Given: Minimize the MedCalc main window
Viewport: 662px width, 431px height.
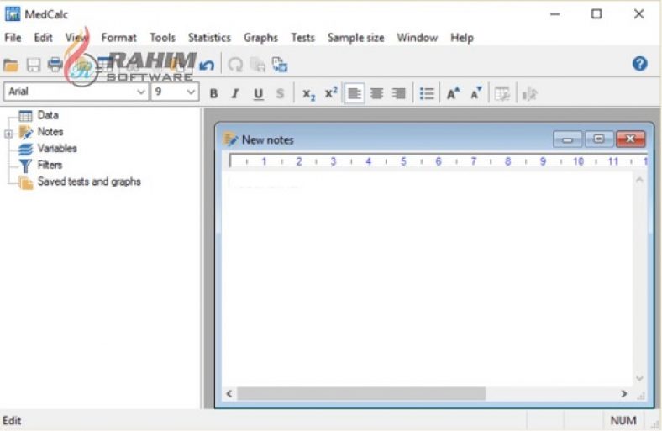Looking at the screenshot, I should pyautogui.click(x=555, y=14).
